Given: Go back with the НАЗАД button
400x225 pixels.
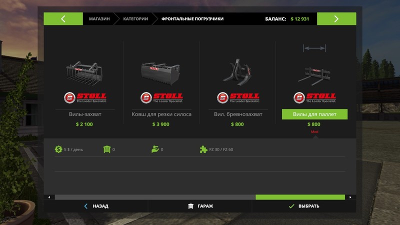Looking at the screenshot, I should click(96, 206).
